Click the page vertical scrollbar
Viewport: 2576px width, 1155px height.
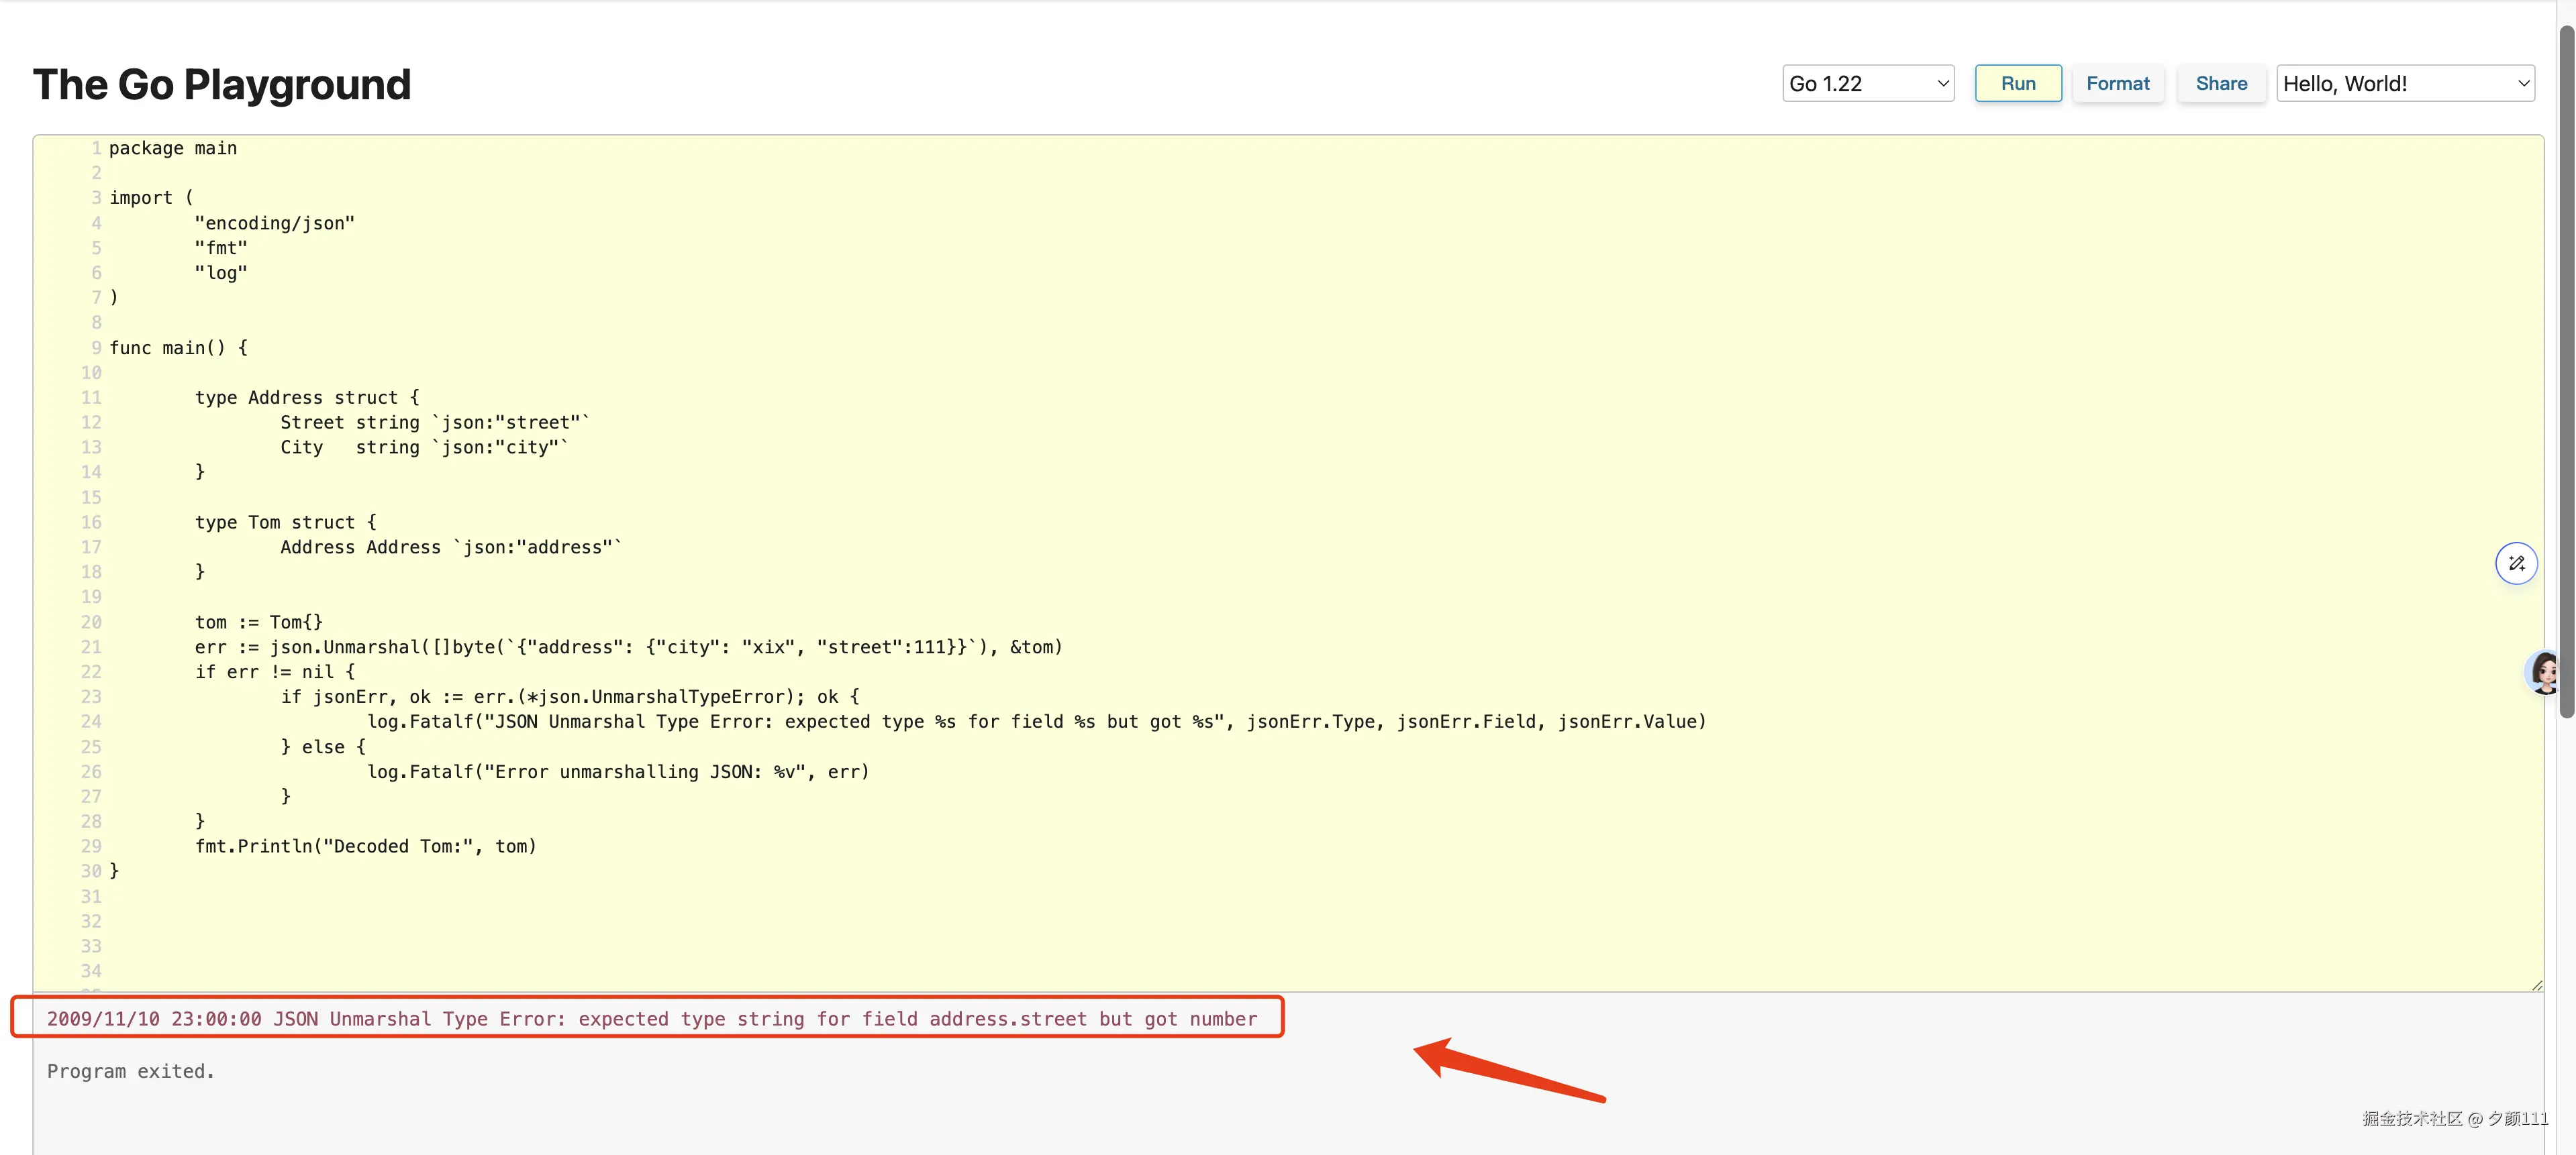coord(2566,370)
